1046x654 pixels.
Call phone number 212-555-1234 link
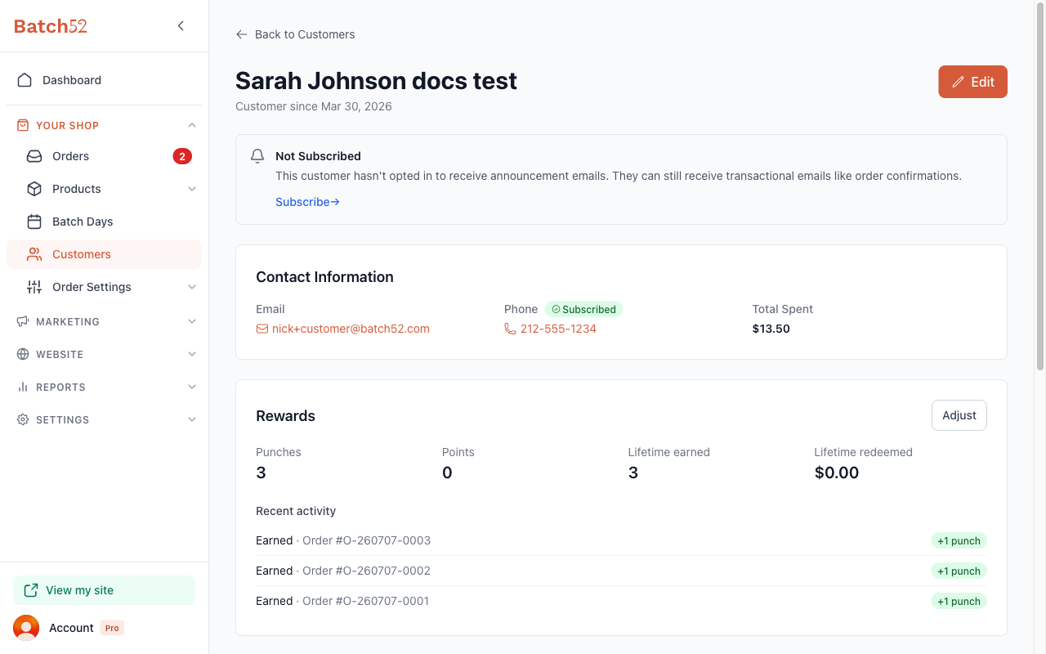pos(550,329)
